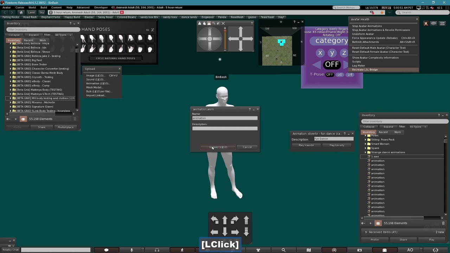Select the x axis button on HUD

320,53
